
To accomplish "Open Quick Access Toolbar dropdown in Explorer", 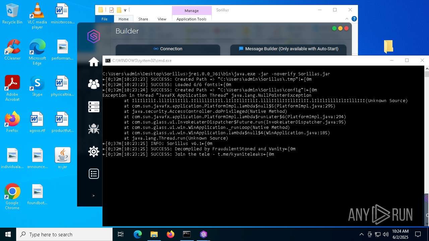I will (x=125, y=10).
